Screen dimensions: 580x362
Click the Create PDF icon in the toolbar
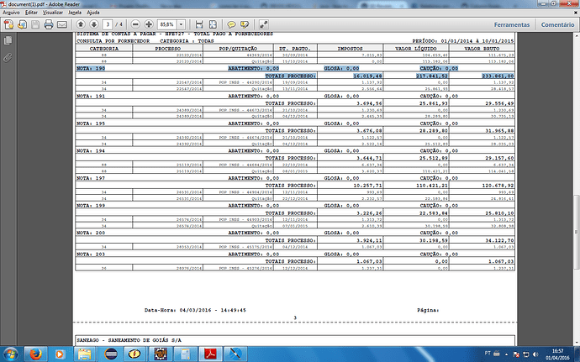pyautogui.click(x=8, y=24)
